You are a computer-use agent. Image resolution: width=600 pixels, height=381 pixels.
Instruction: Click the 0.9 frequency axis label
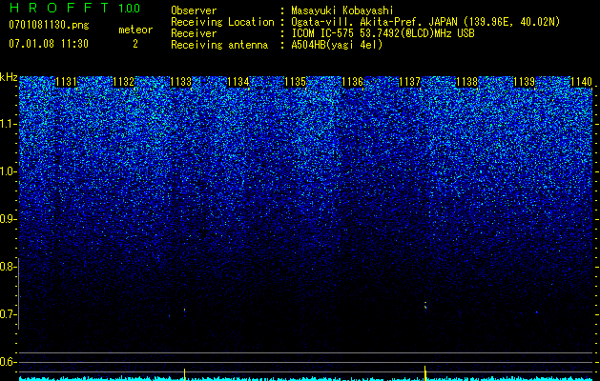[x=8, y=219]
